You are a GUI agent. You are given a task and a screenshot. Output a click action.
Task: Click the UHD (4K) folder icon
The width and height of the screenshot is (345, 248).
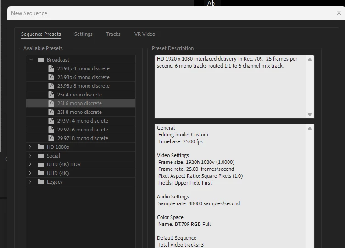pos(41,173)
